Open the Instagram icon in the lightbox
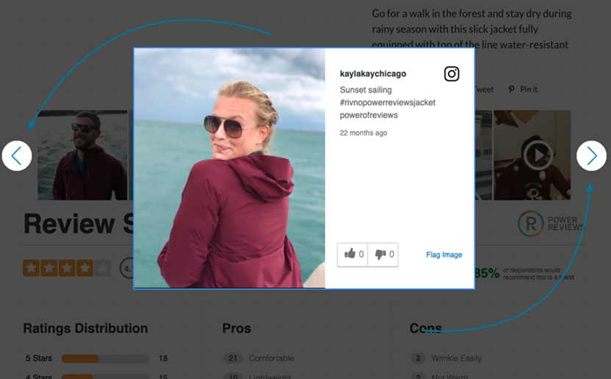 point(451,74)
